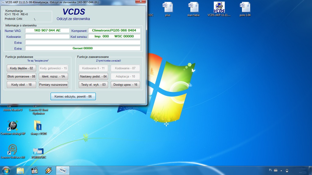Open Pomiary rozszerzone
Image resolution: width=312 pixels, height=175 pixels.
click(x=53, y=84)
